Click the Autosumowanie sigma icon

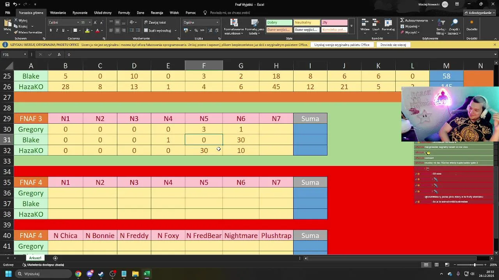[x=402, y=20]
